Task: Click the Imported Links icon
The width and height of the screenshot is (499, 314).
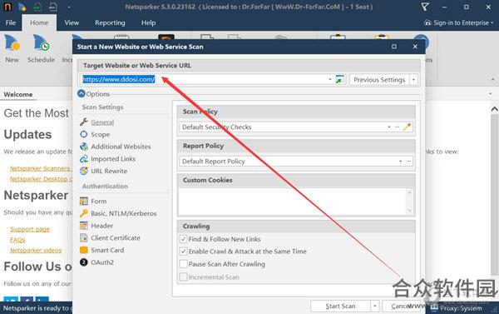Action: point(84,159)
